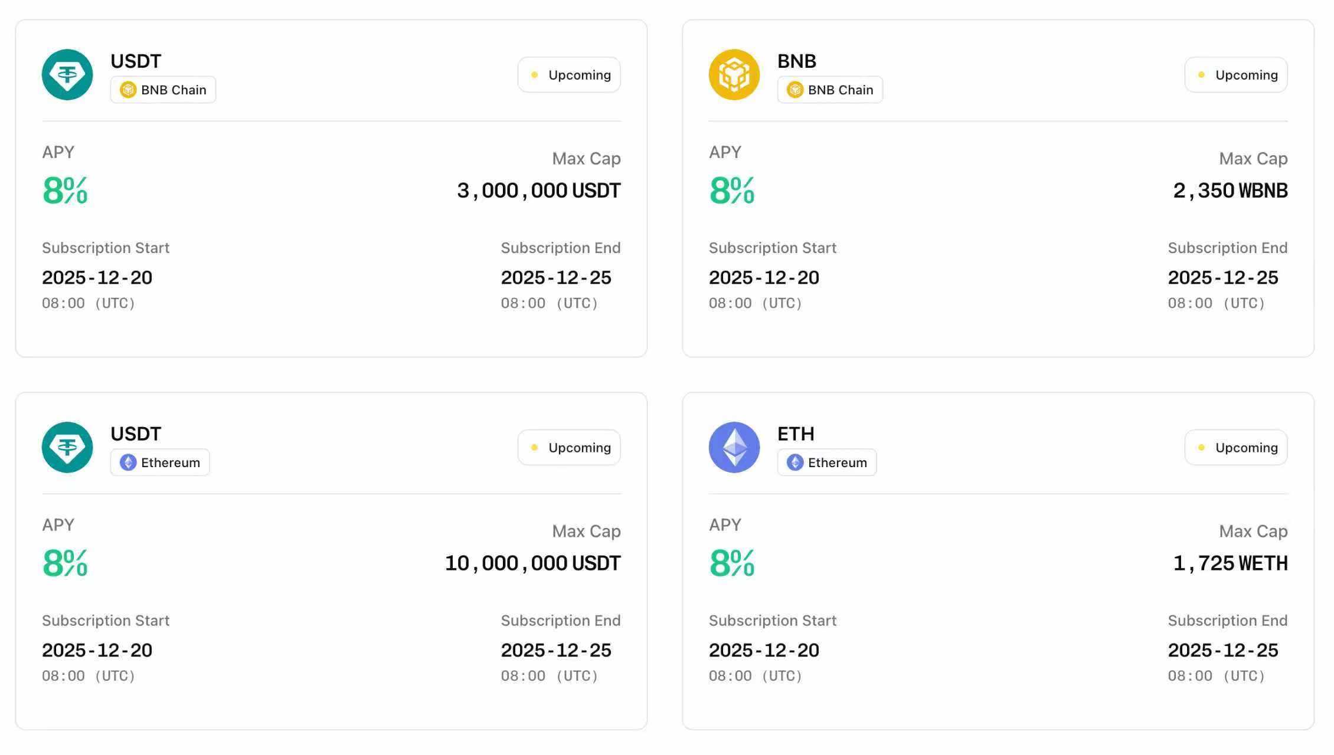Click the subscription start date on the BNB card

764,278
